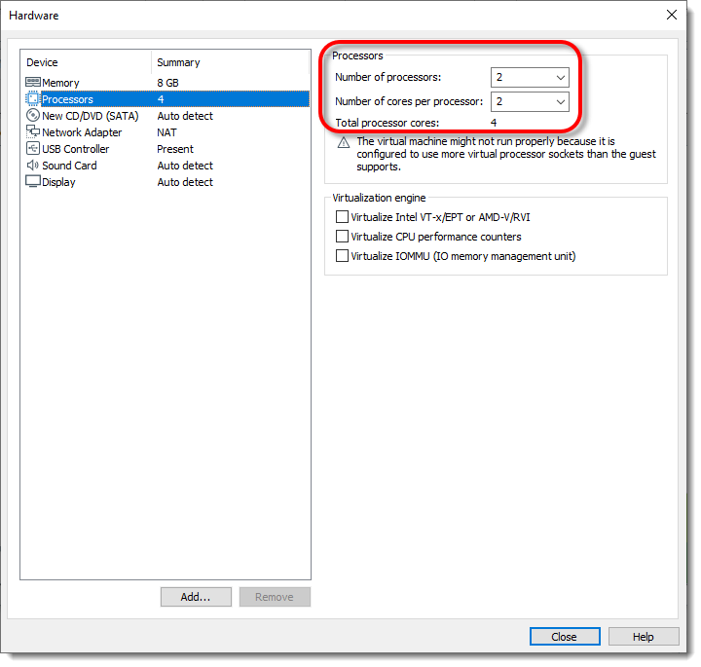Click the Display monitor icon
The height and width of the screenshot is (667, 701).
33,181
